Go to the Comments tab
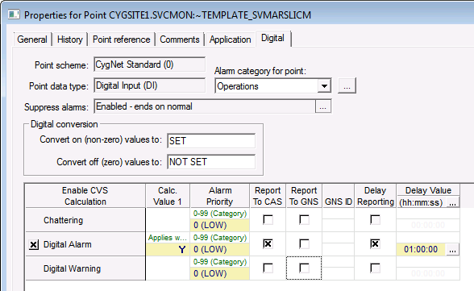The width and height of the screenshot is (474, 291). point(180,39)
